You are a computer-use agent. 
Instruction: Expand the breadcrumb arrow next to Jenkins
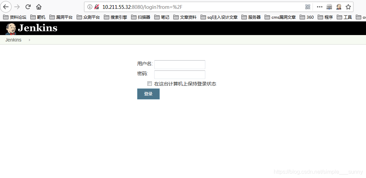29,40
